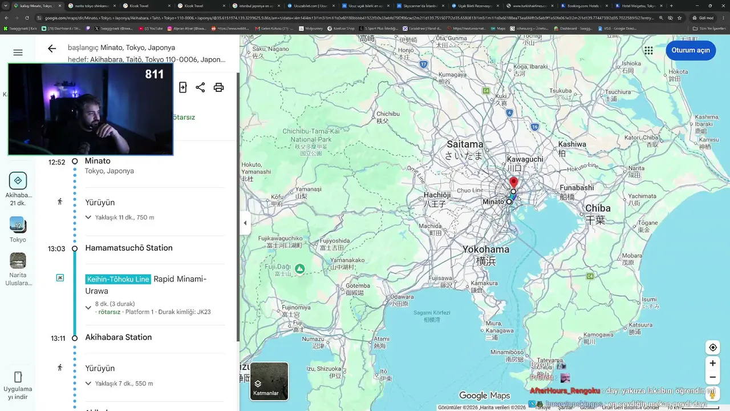Open the Akihabara directions shortcut in sidebar
This screenshot has width=730, height=411.
pyautogui.click(x=18, y=190)
